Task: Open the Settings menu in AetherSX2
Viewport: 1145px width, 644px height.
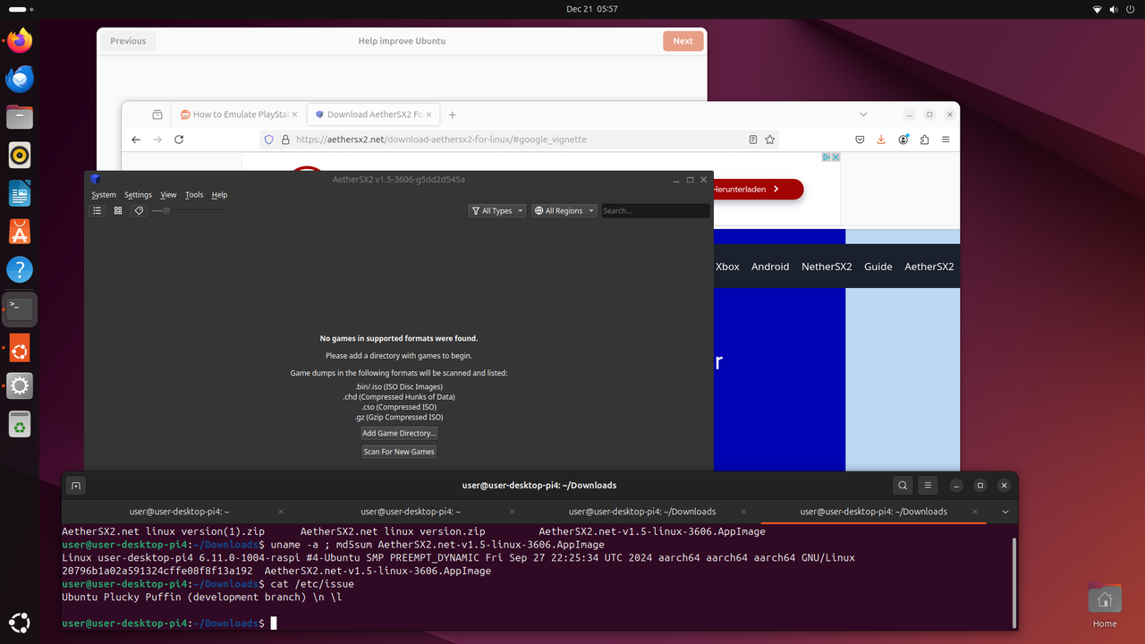Action: [138, 195]
